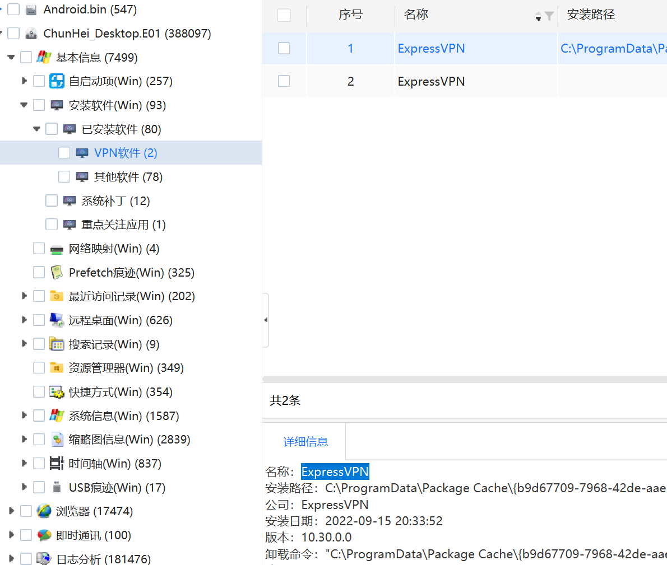This screenshot has width=667, height=565.
Task: Click the 日志分析 icon
Action: [x=44, y=559]
